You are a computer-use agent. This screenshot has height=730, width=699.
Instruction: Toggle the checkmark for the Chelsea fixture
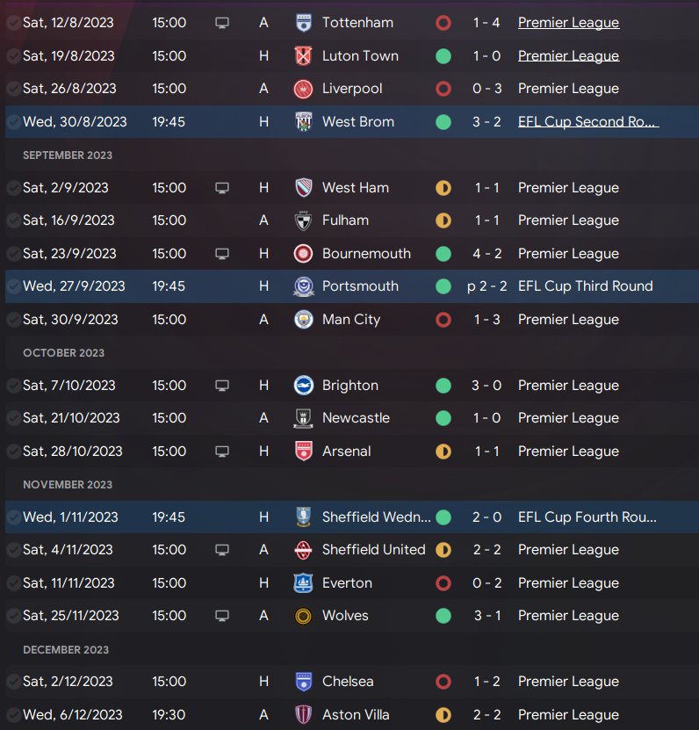click(x=13, y=682)
